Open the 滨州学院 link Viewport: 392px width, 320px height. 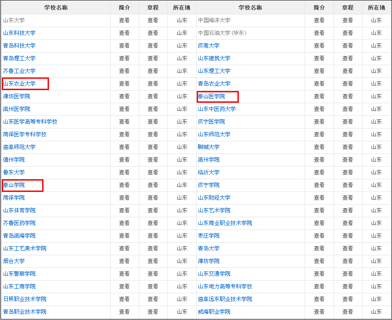(209, 160)
